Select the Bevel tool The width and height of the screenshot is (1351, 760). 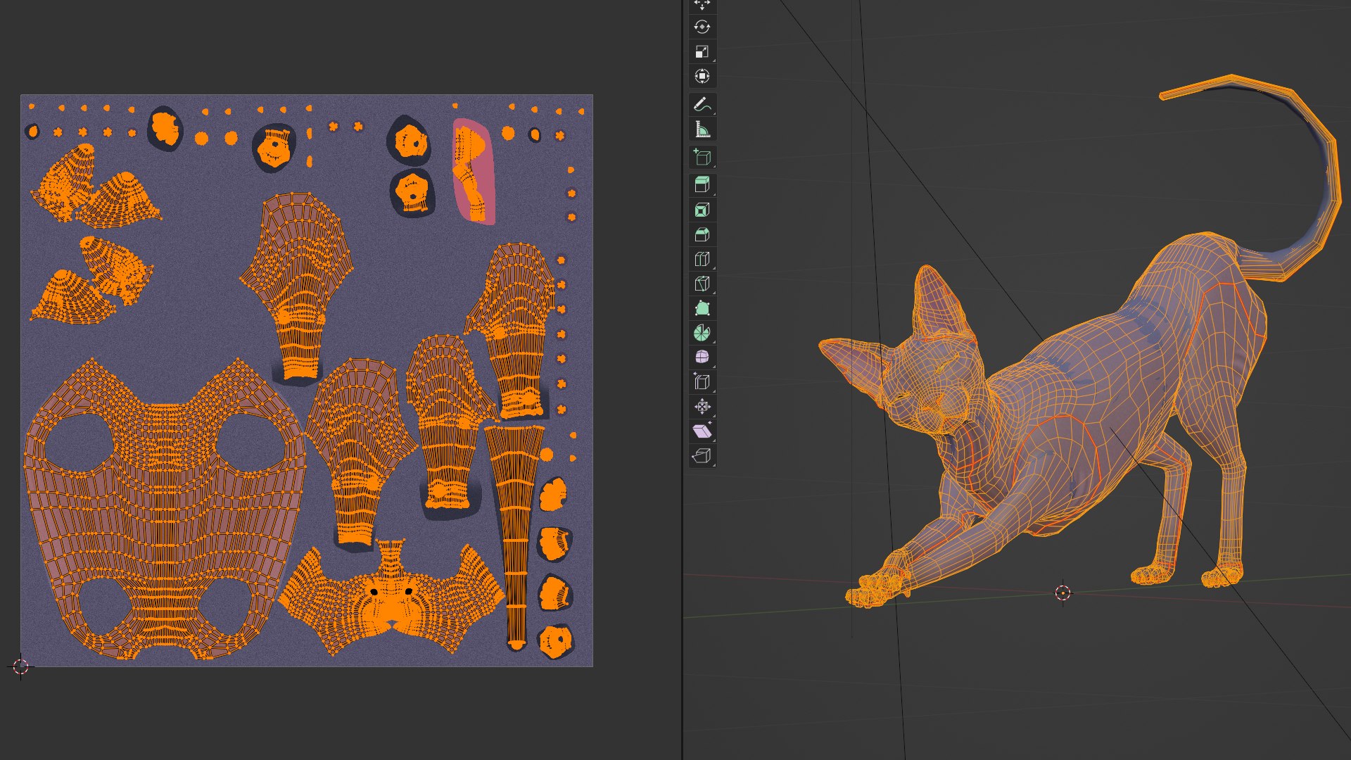point(702,234)
